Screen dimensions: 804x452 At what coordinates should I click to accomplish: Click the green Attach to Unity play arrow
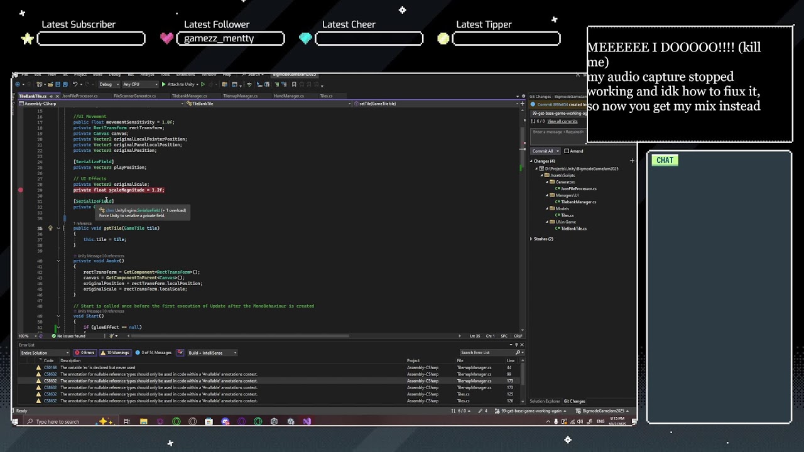point(163,84)
